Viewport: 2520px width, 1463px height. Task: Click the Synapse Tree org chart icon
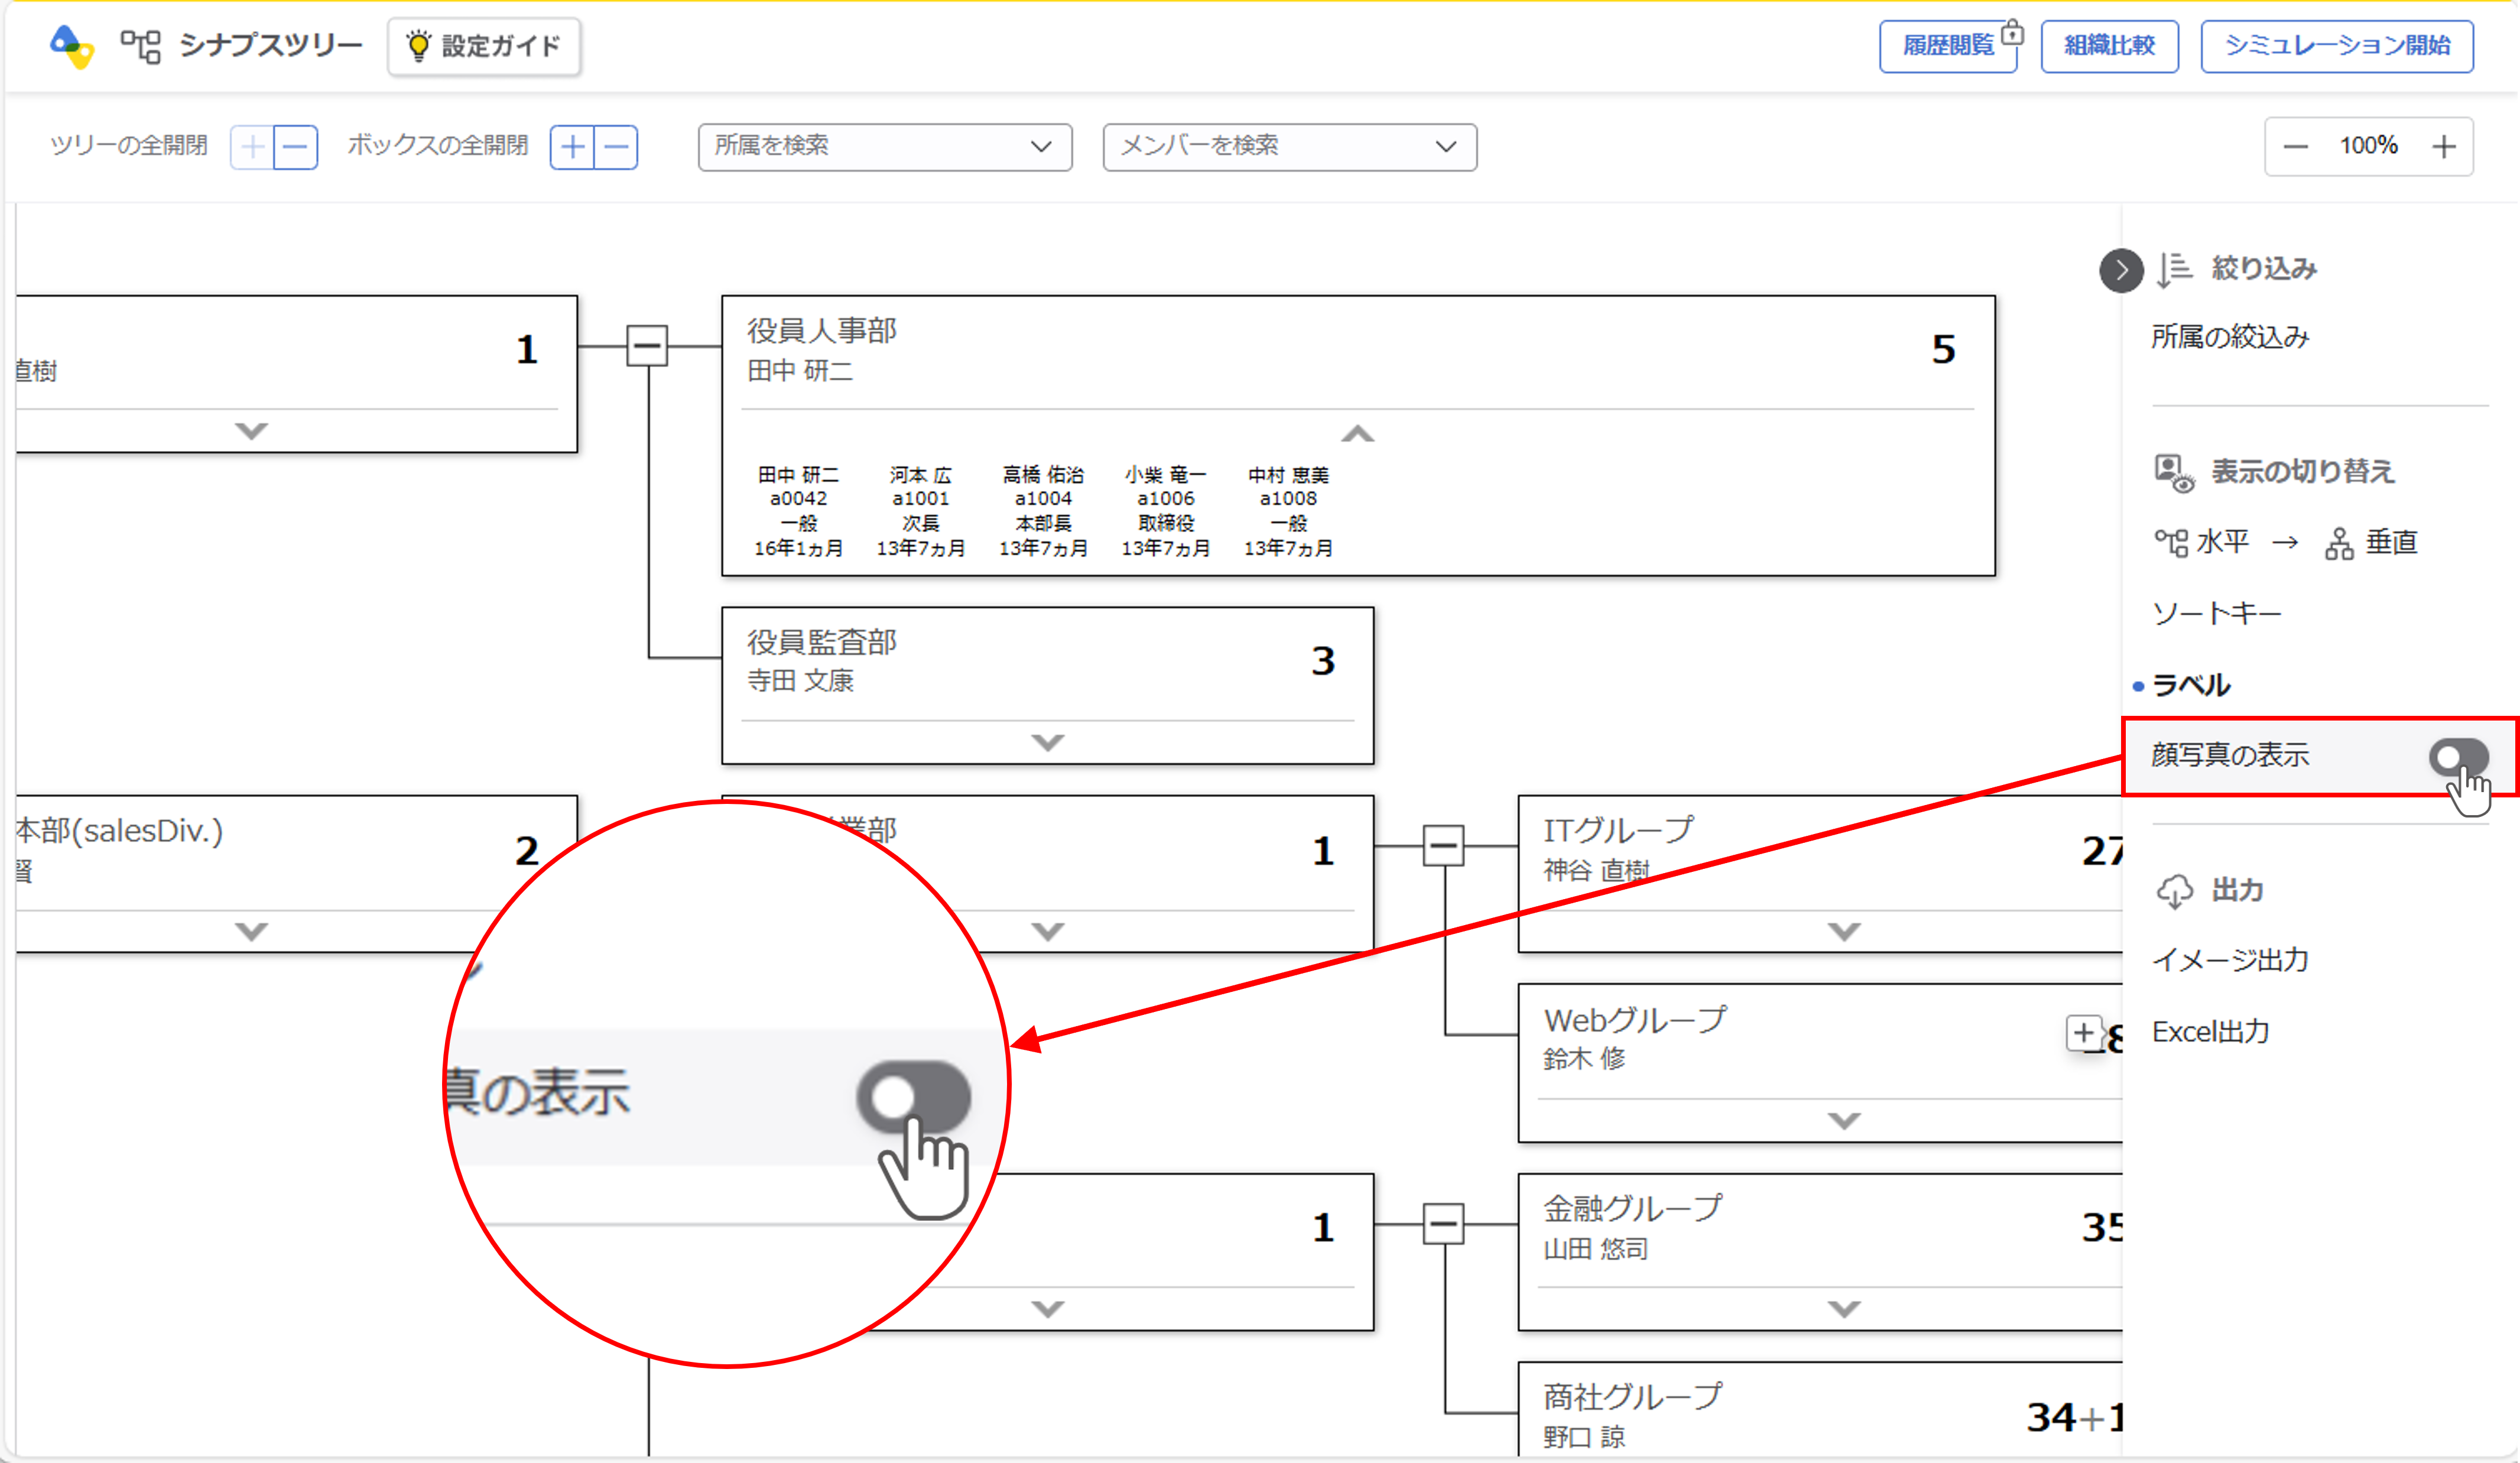140,46
